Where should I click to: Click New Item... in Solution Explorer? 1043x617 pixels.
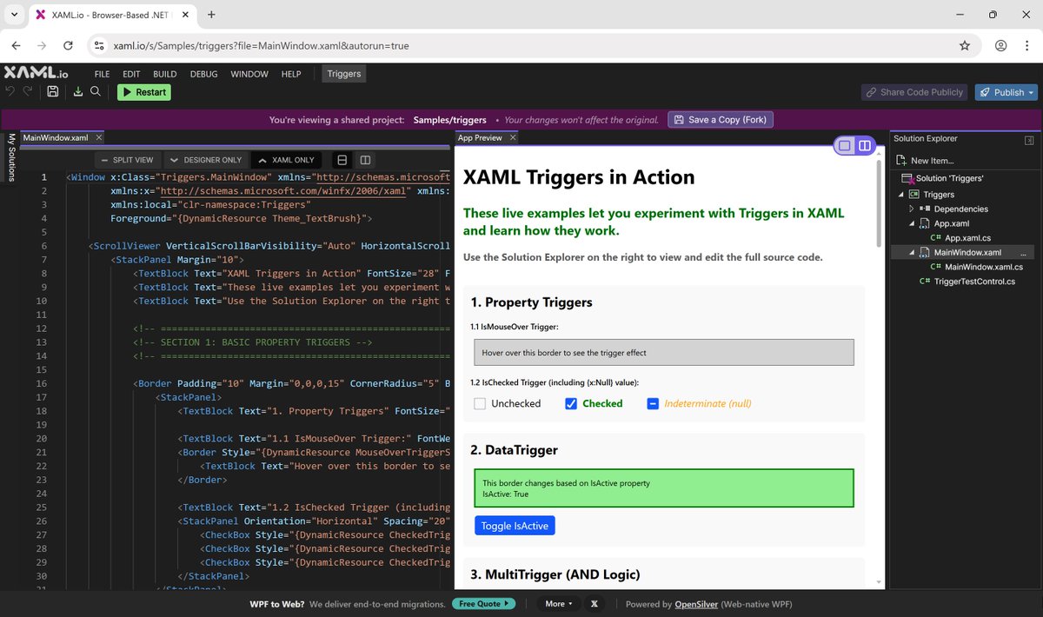[932, 160]
